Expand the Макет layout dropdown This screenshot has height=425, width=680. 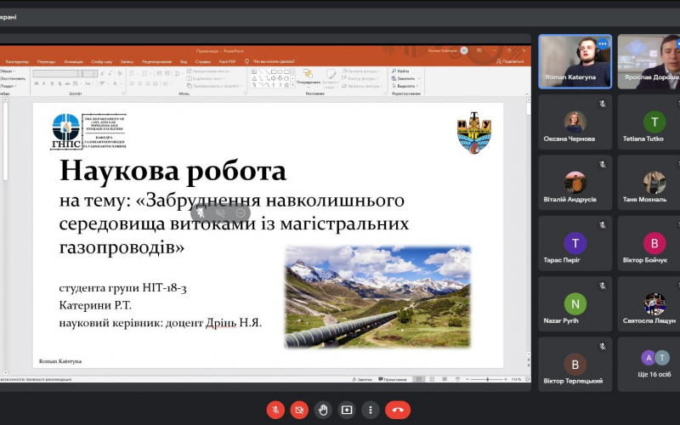pyautogui.click(x=8, y=71)
